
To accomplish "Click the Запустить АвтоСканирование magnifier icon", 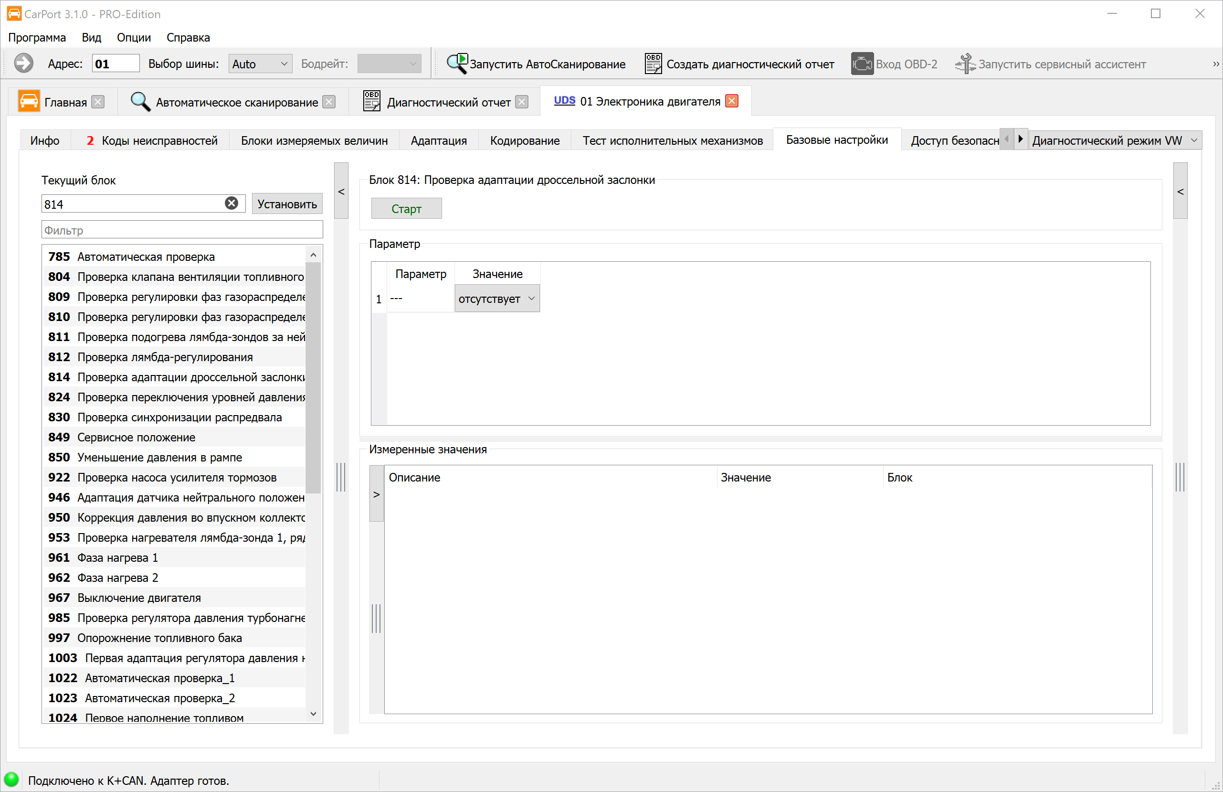I will (456, 64).
